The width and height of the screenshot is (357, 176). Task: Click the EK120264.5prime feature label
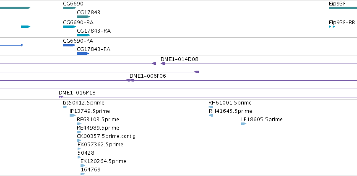coord(103,161)
